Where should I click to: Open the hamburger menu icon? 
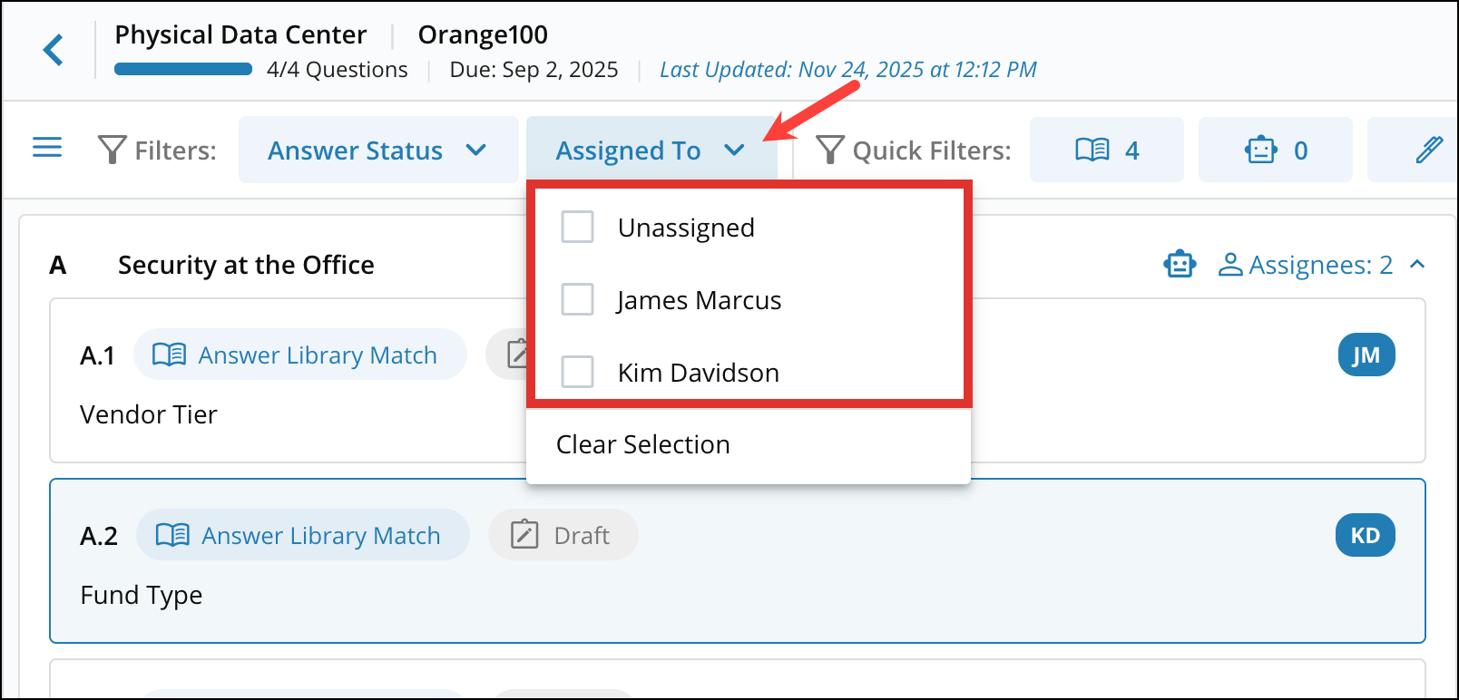coord(46,148)
